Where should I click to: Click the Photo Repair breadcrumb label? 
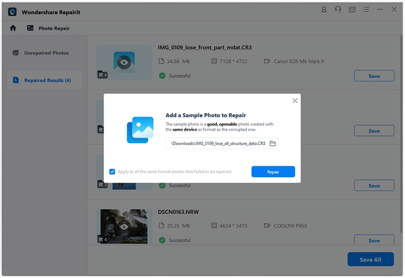(x=54, y=29)
